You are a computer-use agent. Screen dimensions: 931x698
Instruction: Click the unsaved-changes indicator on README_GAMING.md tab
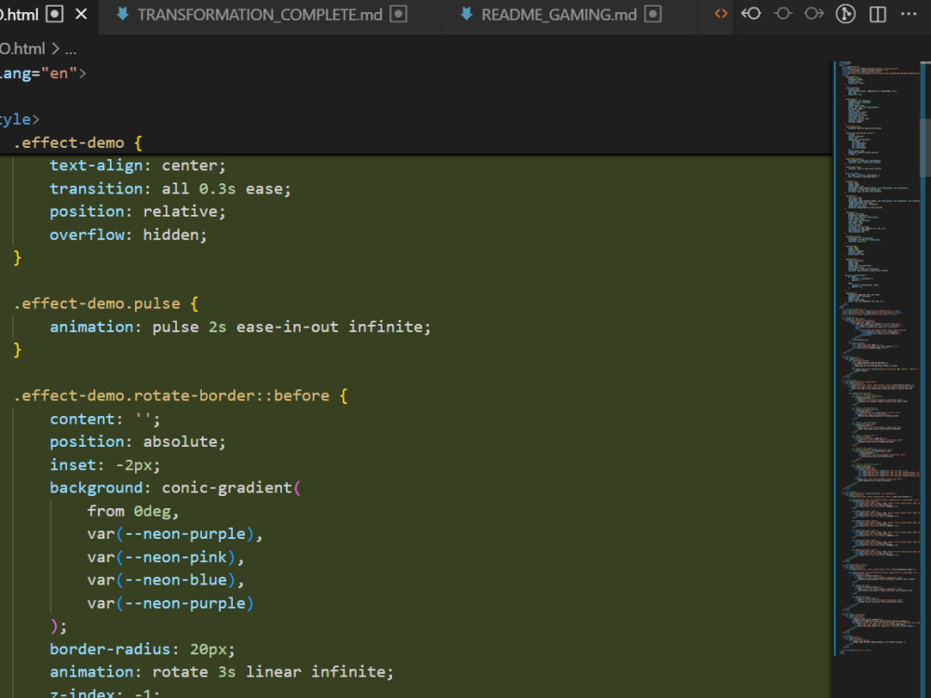pyautogui.click(x=654, y=14)
